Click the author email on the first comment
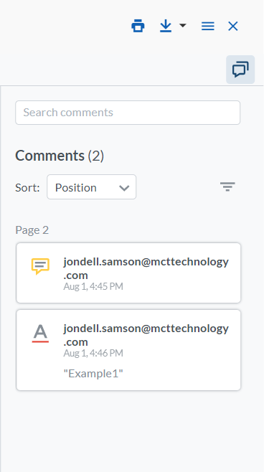Viewport: 264px width, 472px height. tap(146, 268)
